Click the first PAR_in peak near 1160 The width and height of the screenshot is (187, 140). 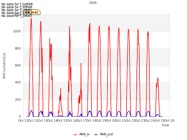click(x=31, y=18)
